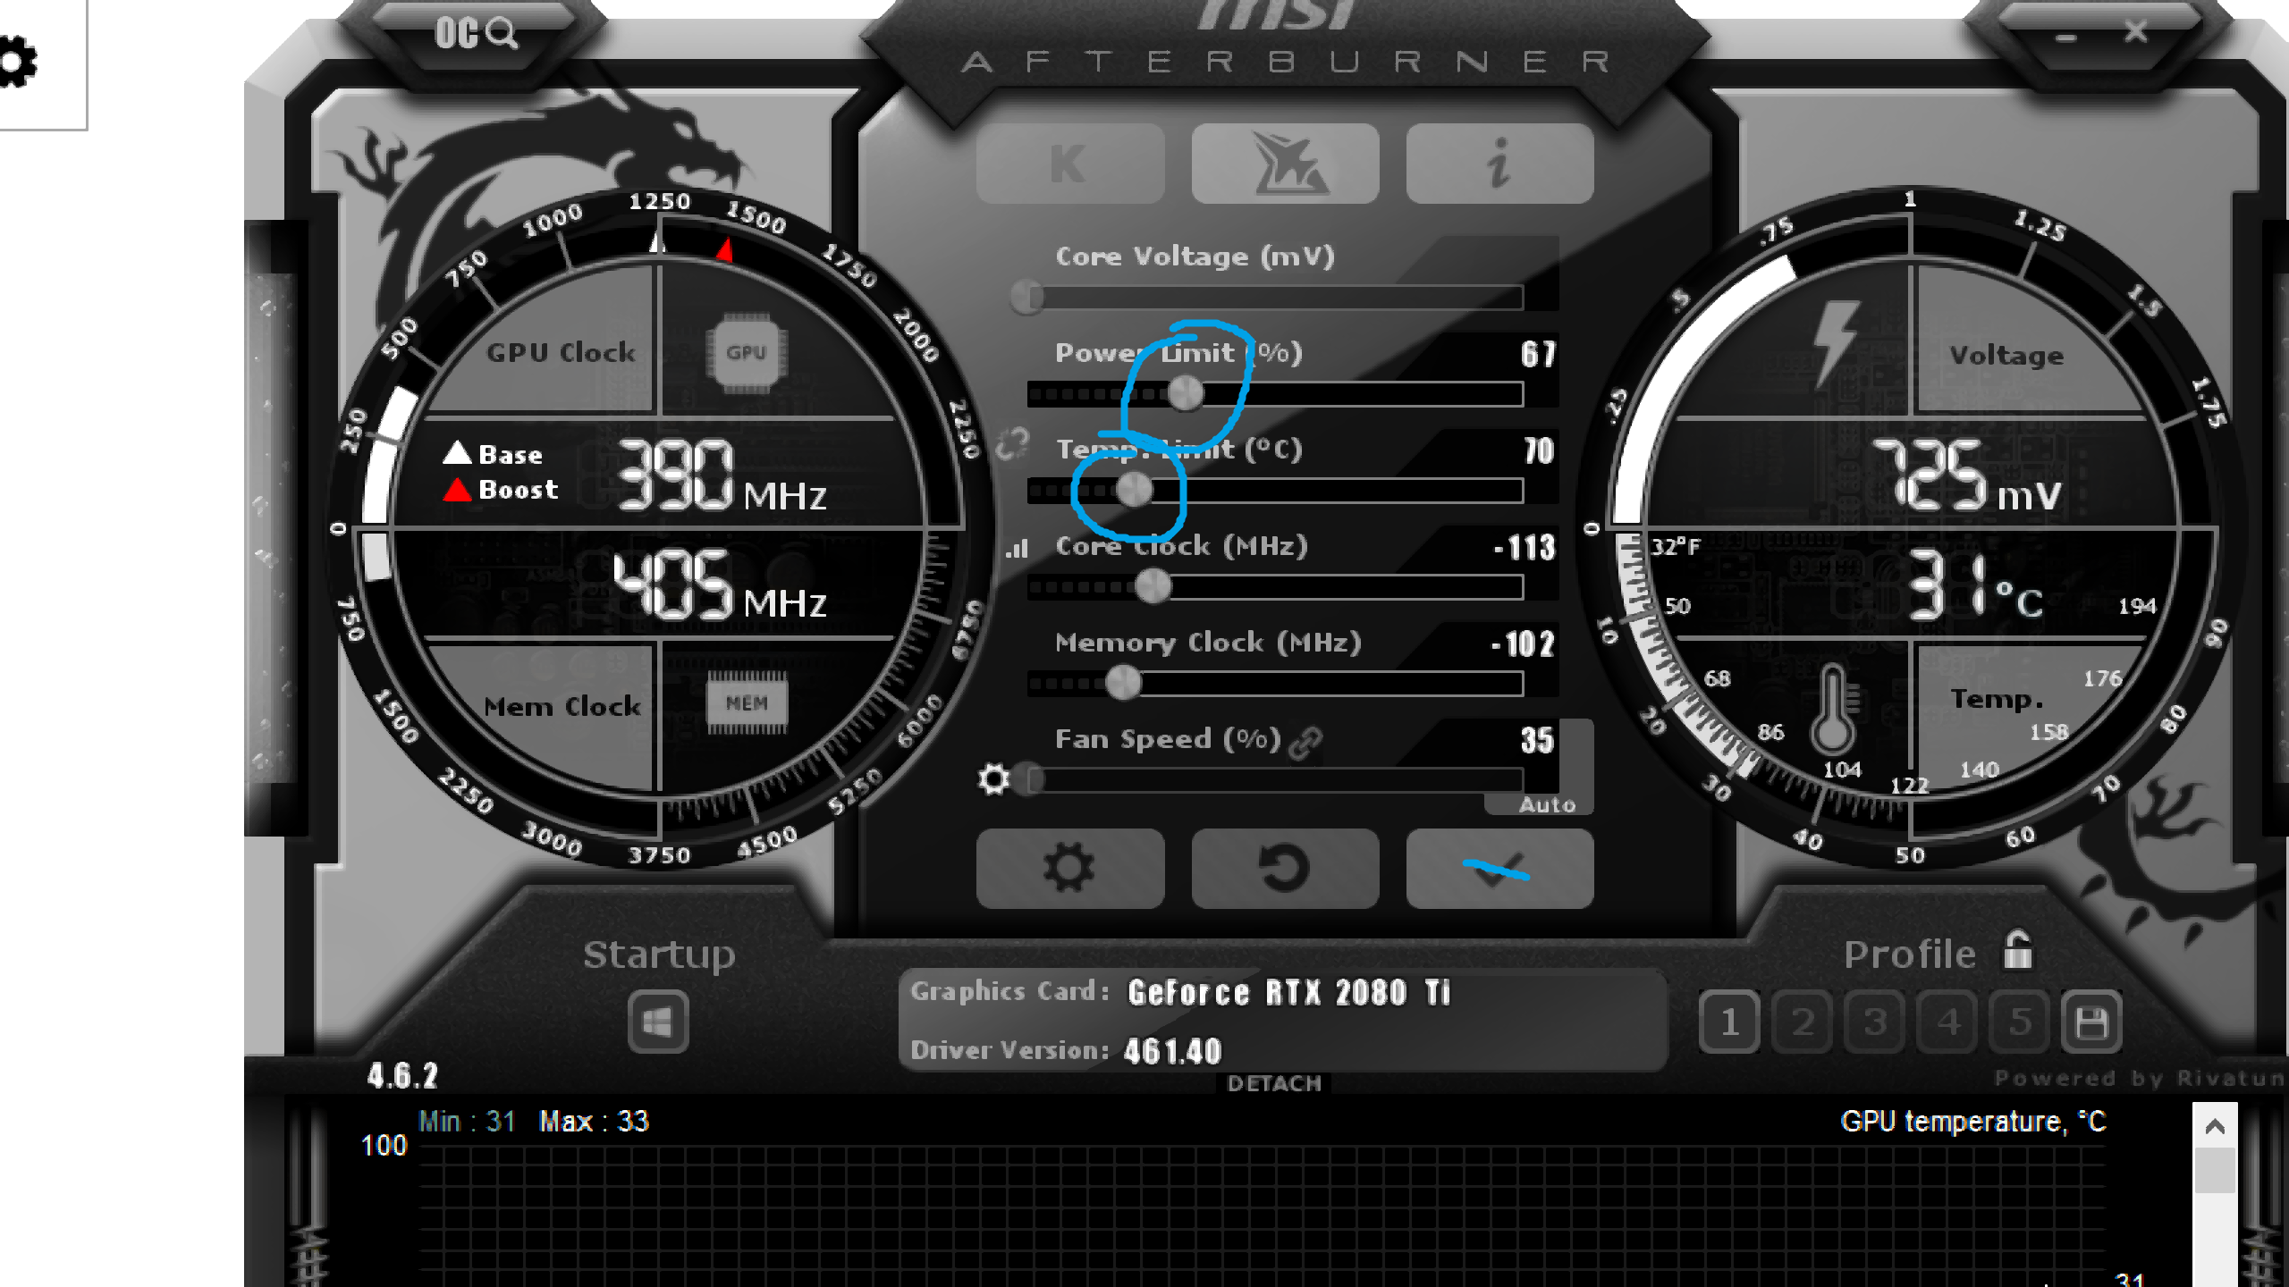Click the driver version 461.40 text

[x=1173, y=1052]
